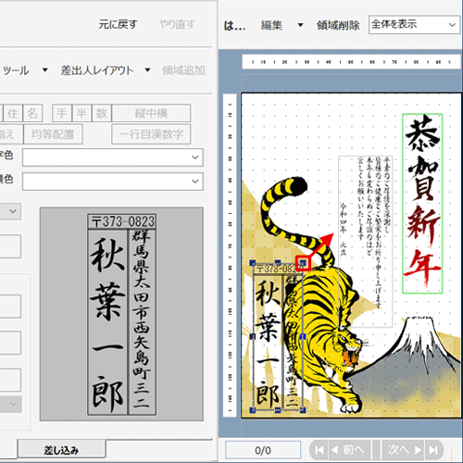Go to the first record icon
The width and height of the screenshot is (463, 463).
click(319, 450)
